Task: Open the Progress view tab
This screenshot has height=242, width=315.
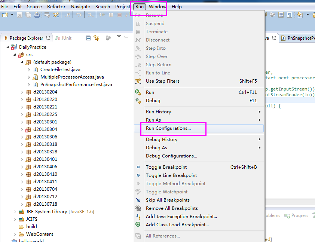Action: pos(296,215)
